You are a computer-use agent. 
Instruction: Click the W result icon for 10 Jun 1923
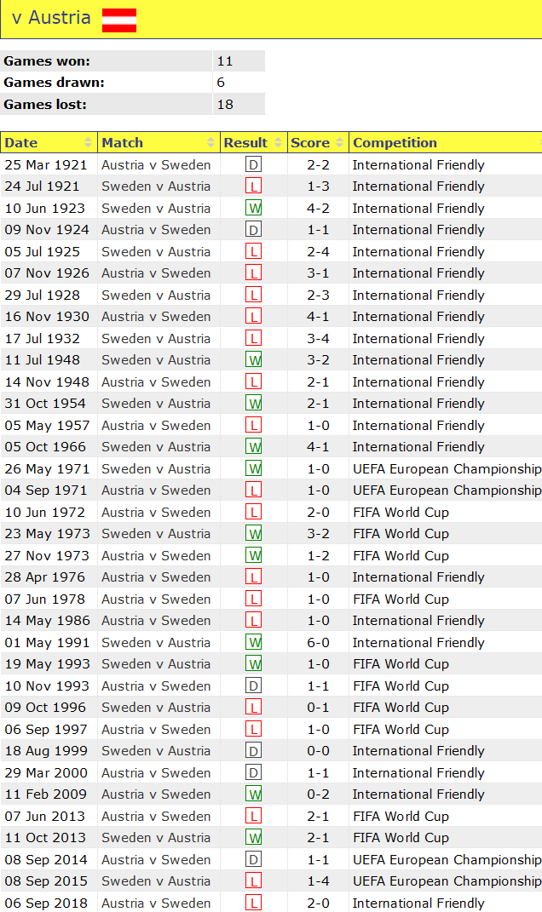tap(253, 209)
